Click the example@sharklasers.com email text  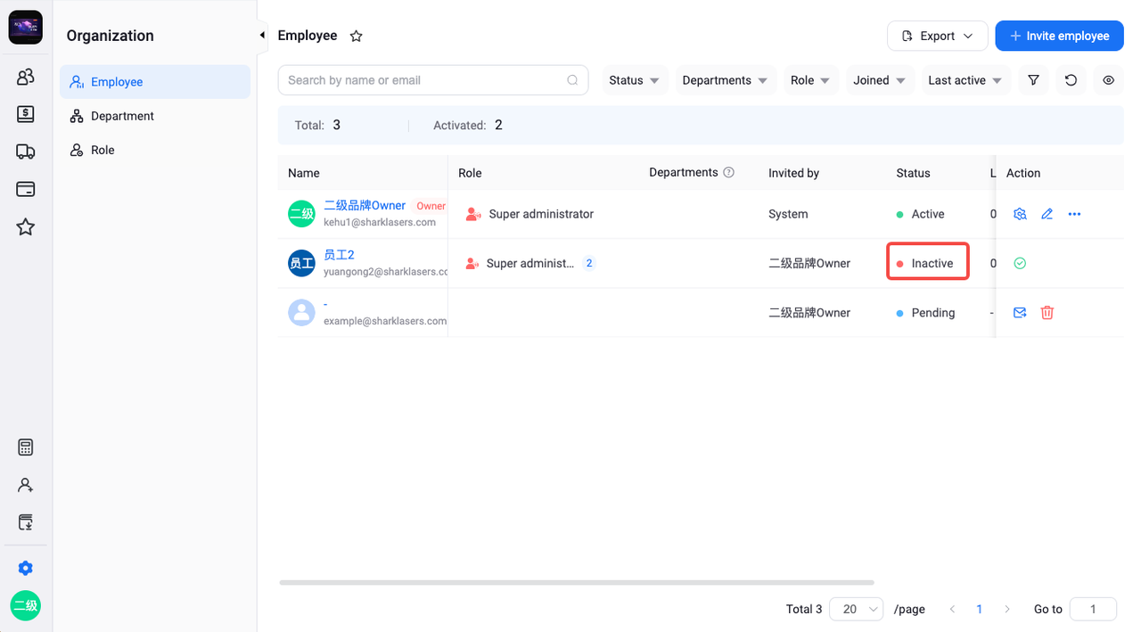tap(385, 321)
